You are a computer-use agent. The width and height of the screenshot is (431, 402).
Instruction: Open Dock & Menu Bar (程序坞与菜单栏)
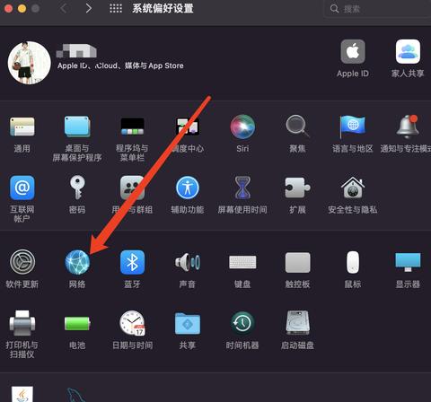point(132,127)
